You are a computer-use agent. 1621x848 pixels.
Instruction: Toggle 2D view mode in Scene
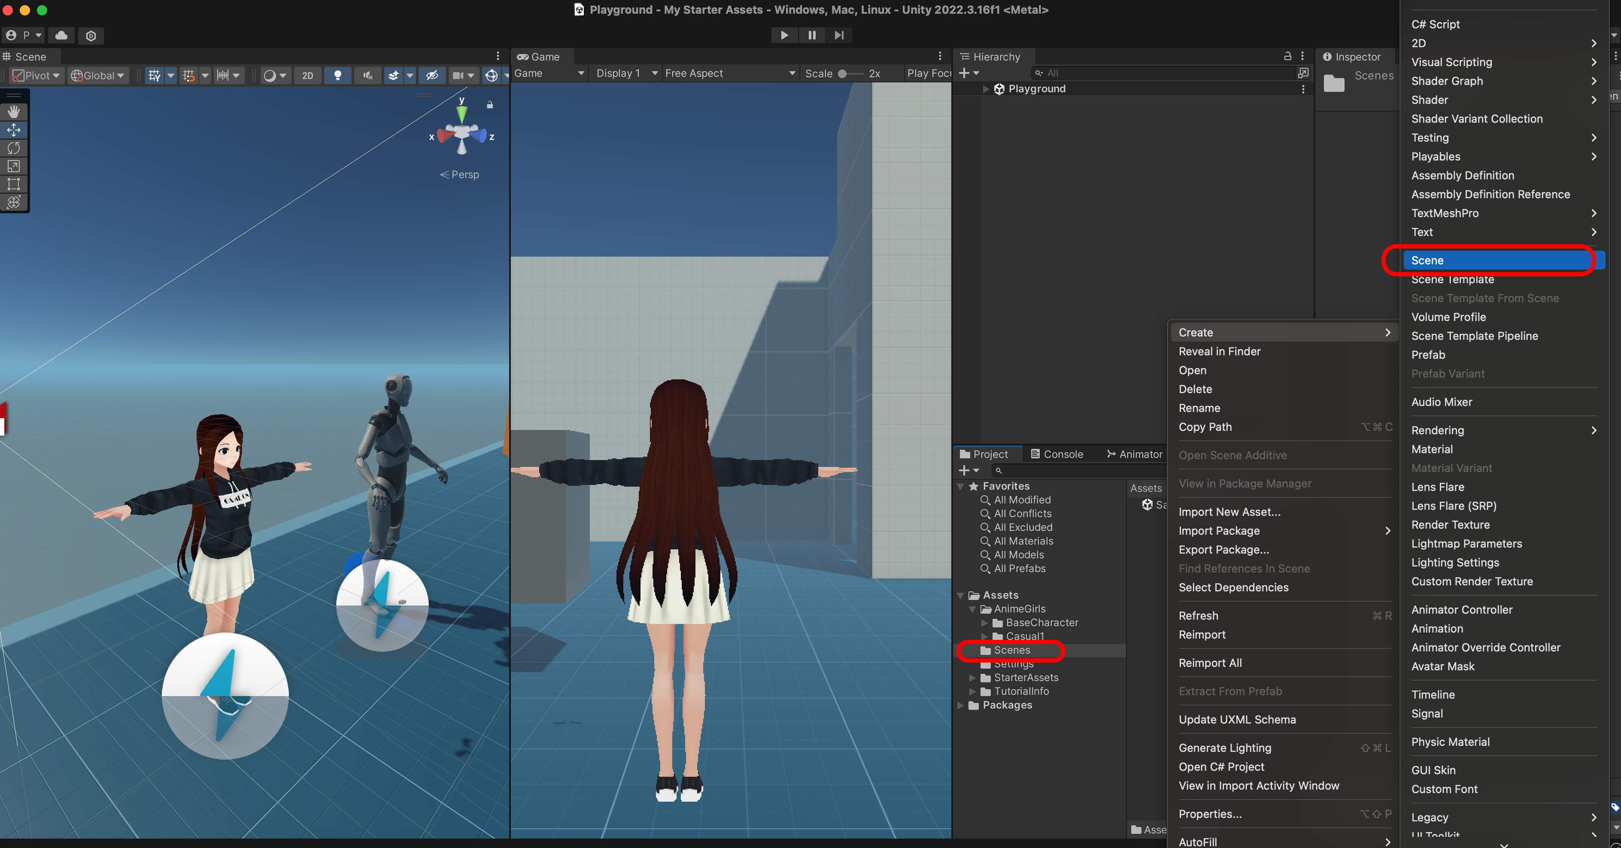click(x=307, y=76)
